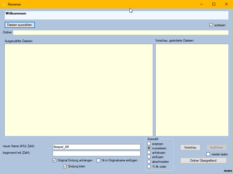Select the ersetzen radio option
The image size is (233, 174).
click(x=149, y=144)
